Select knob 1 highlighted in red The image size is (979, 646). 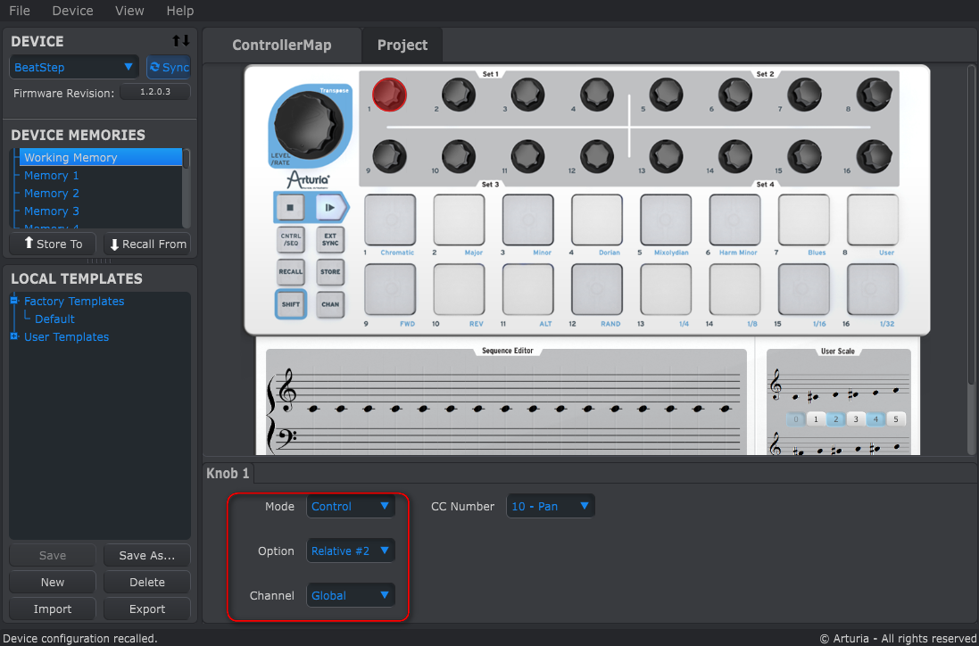tap(390, 95)
